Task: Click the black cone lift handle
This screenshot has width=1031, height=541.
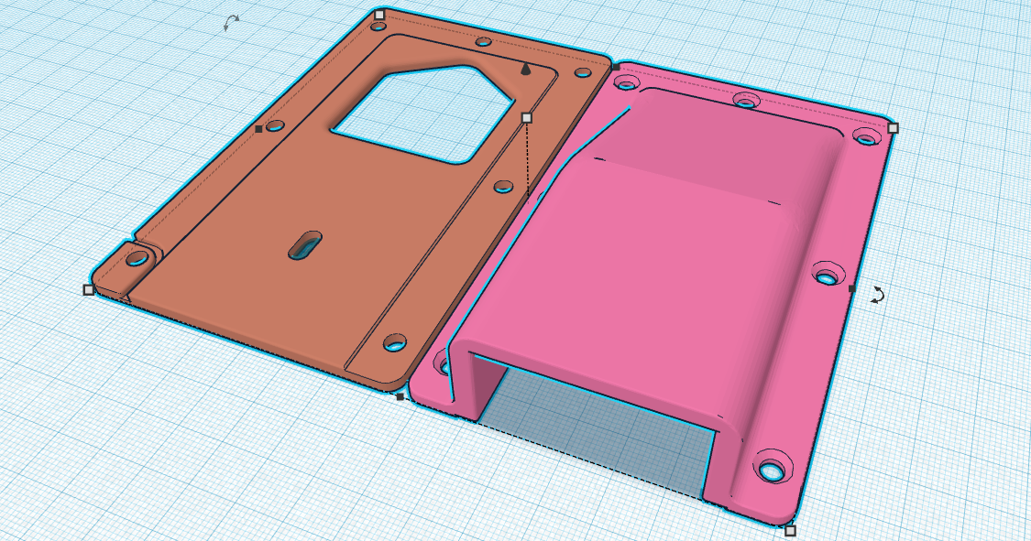Action: [525, 69]
